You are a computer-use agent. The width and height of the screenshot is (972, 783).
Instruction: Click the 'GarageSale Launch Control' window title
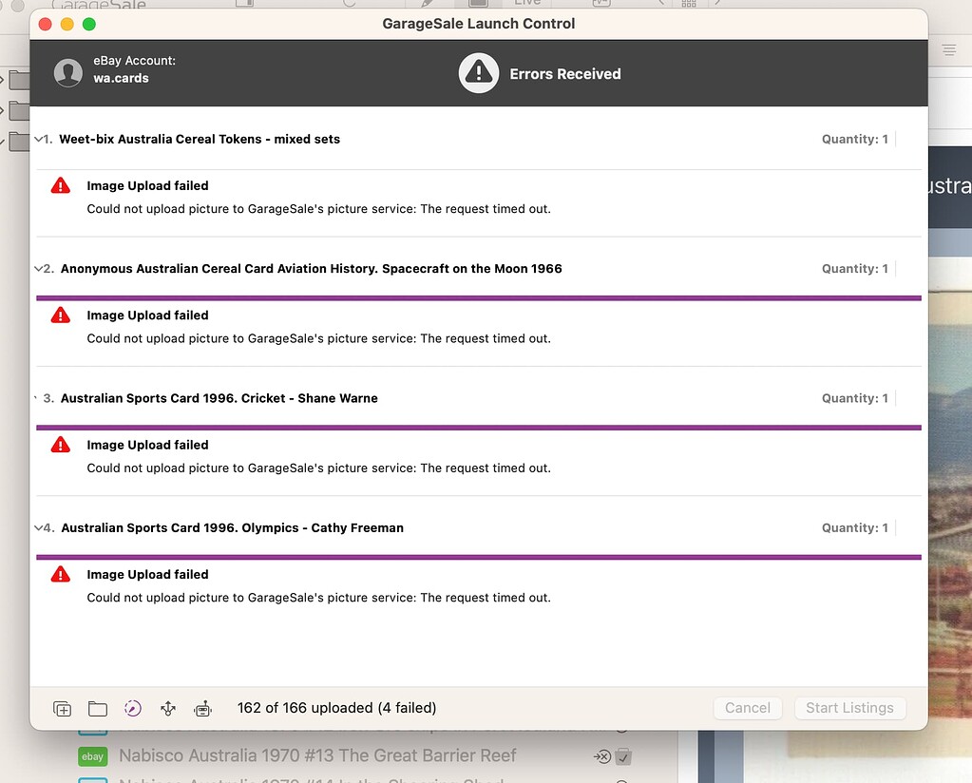click(479, 24)
